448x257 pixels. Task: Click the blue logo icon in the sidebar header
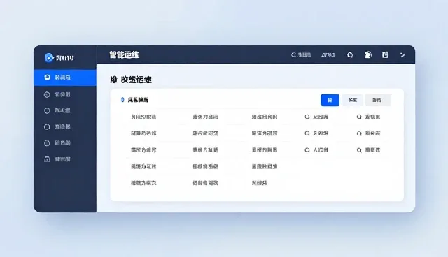(x=49, y=57)
